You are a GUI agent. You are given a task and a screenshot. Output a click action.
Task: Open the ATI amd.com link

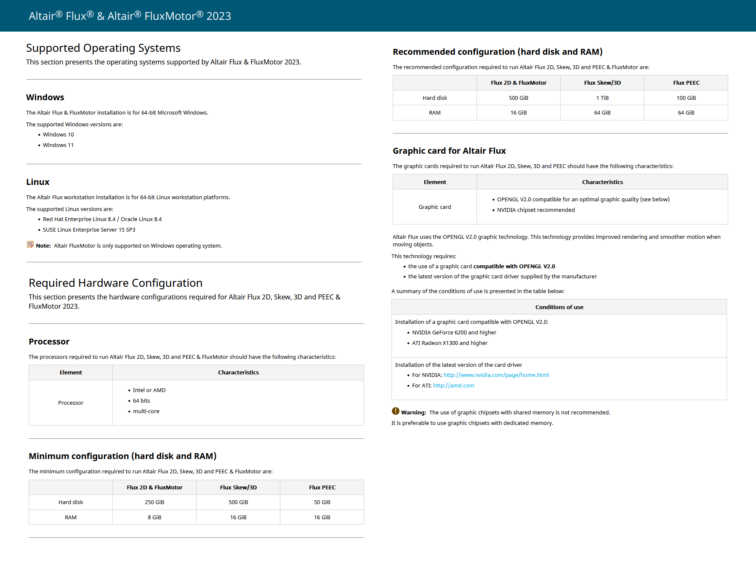(453, 386)
